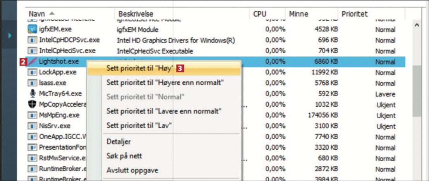This screenshot has width=429, height=181.
Task: Expand the left side panel arrow
Action: coord(10,36)
